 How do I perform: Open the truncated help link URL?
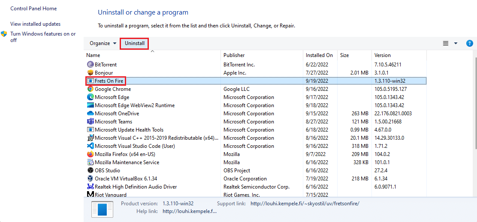point(190,211)
